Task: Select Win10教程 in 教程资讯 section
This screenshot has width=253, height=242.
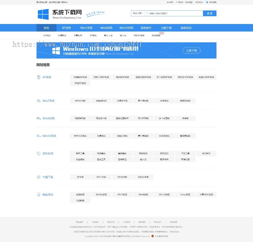Action: point(164,194)
